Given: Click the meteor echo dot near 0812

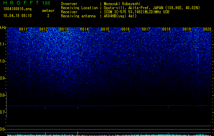Looking at the screenshot, I should point(46,108).
